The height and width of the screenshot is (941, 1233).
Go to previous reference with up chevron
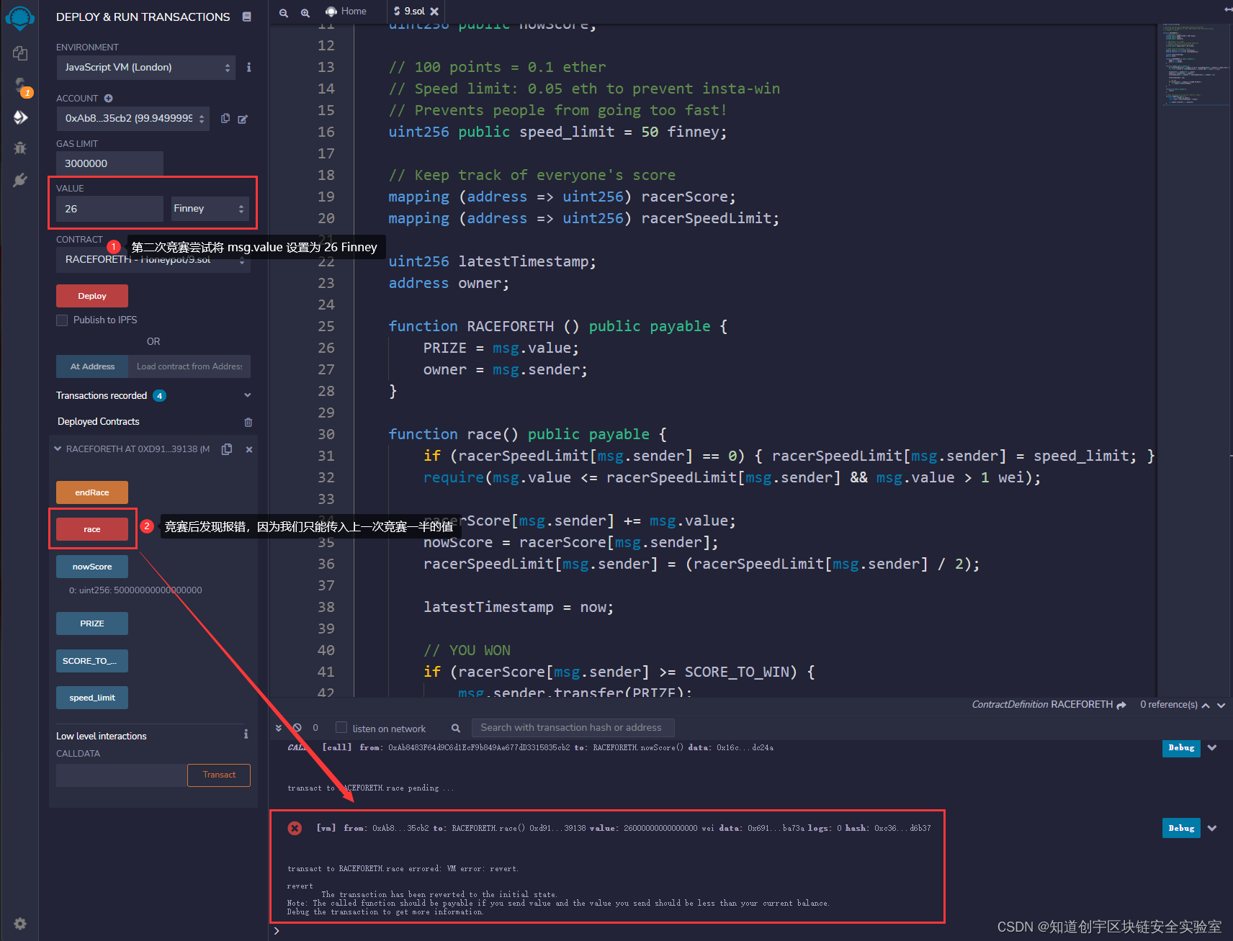point(1206,706)
